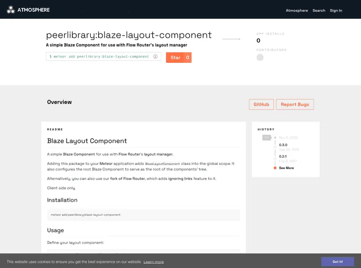Open Blaze Component link in README
Viewport: 361px width, 268px height.
click(x=79, y=154)
